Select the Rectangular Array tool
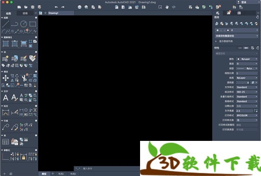261x176 pixels. point(35,76)
